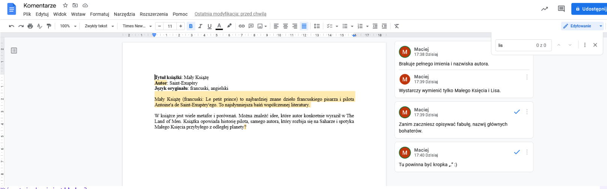Screen dimensions: 607x189
Task: Print the document using printer icon
Action: coord(30,26)
